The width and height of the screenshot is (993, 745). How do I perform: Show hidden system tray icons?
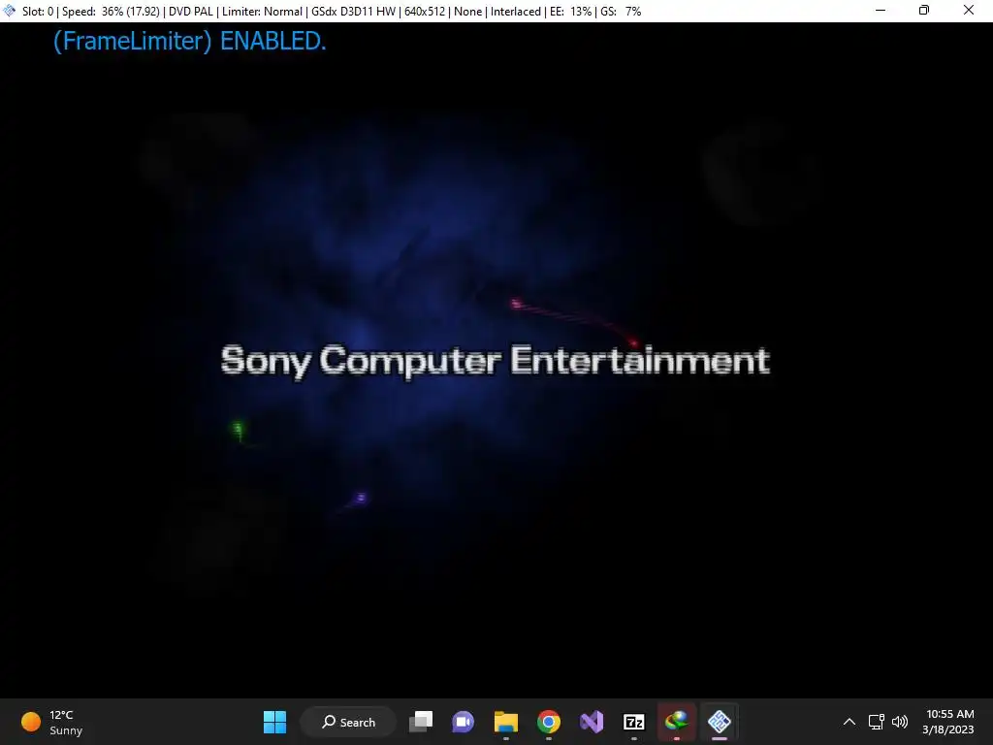[x=849, y=722]
